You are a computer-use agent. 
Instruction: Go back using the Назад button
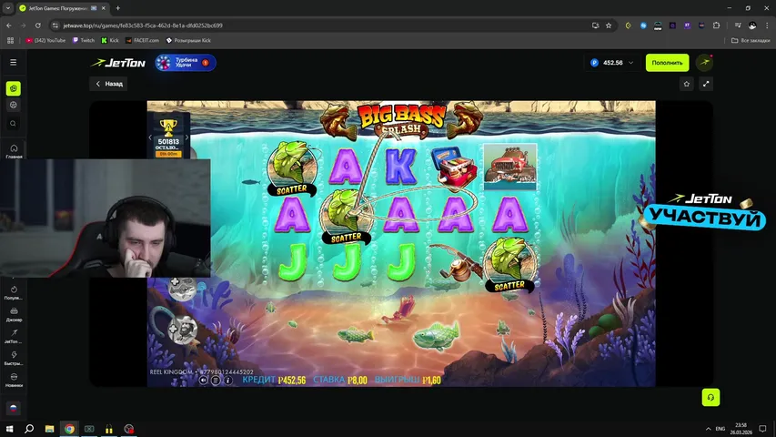click(x=108, y=84)
